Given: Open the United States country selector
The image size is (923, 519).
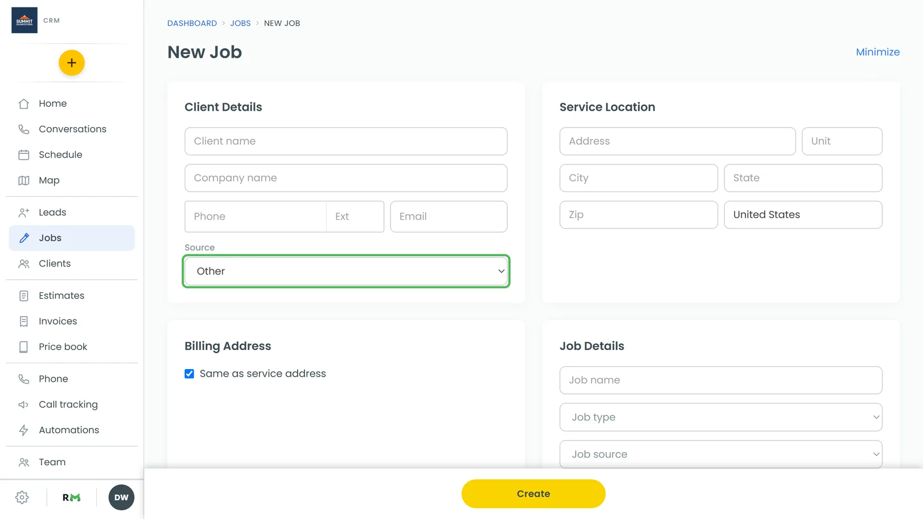Looking at the screenshot, I should pos(803,215).
